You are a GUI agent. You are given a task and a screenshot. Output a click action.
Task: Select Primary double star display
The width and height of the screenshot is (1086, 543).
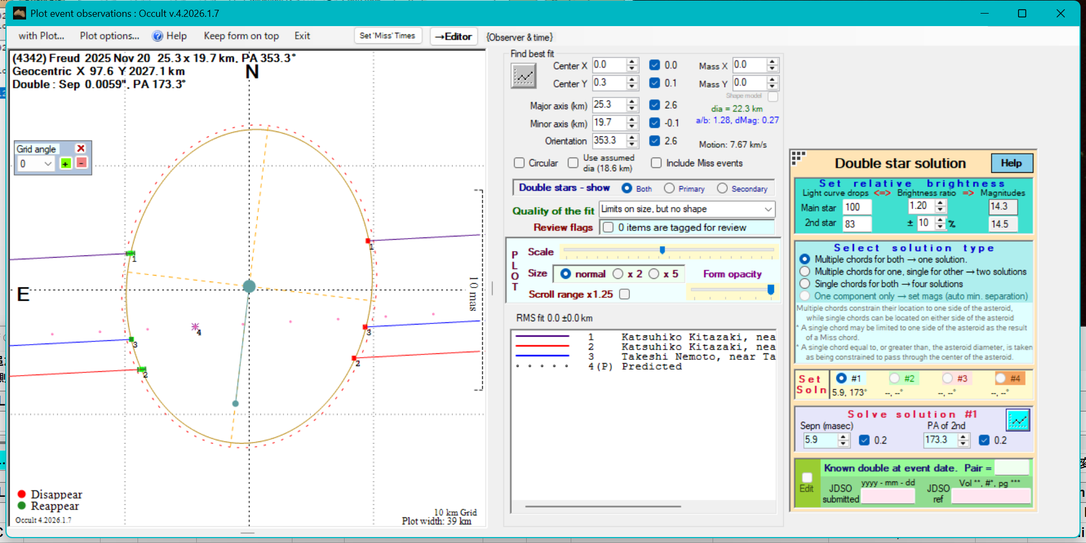[669, 188]
